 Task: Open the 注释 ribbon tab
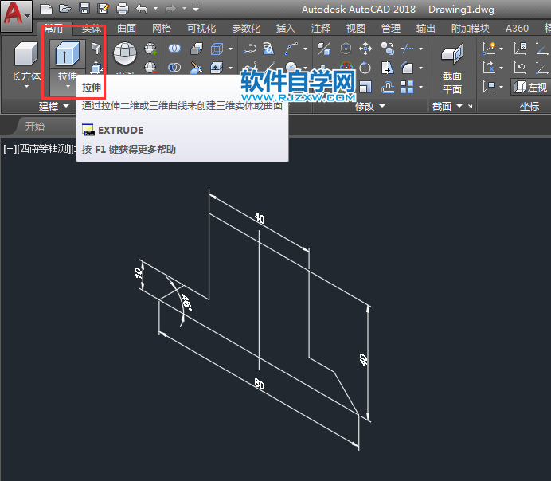pos(321,29)
